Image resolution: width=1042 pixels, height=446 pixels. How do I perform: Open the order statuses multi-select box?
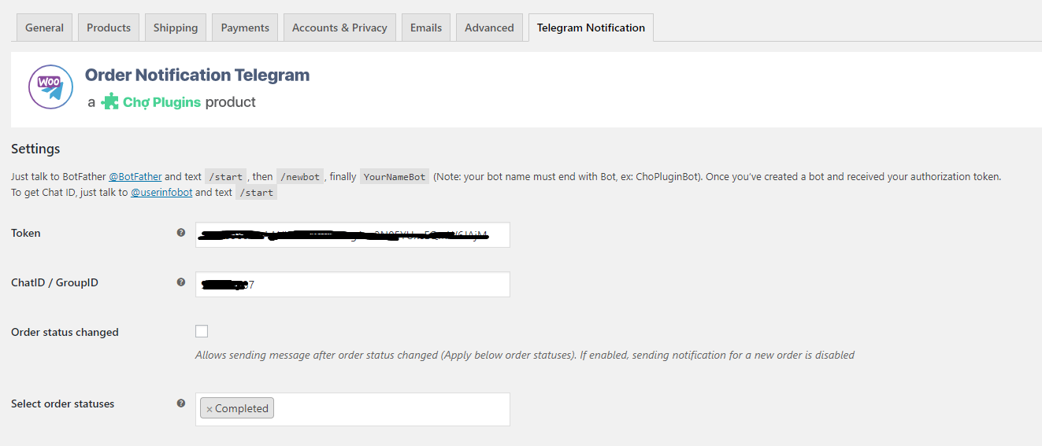[x=353, y=409]
